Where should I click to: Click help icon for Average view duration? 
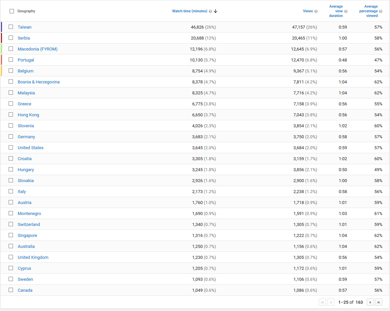click(x=346, y=11)
